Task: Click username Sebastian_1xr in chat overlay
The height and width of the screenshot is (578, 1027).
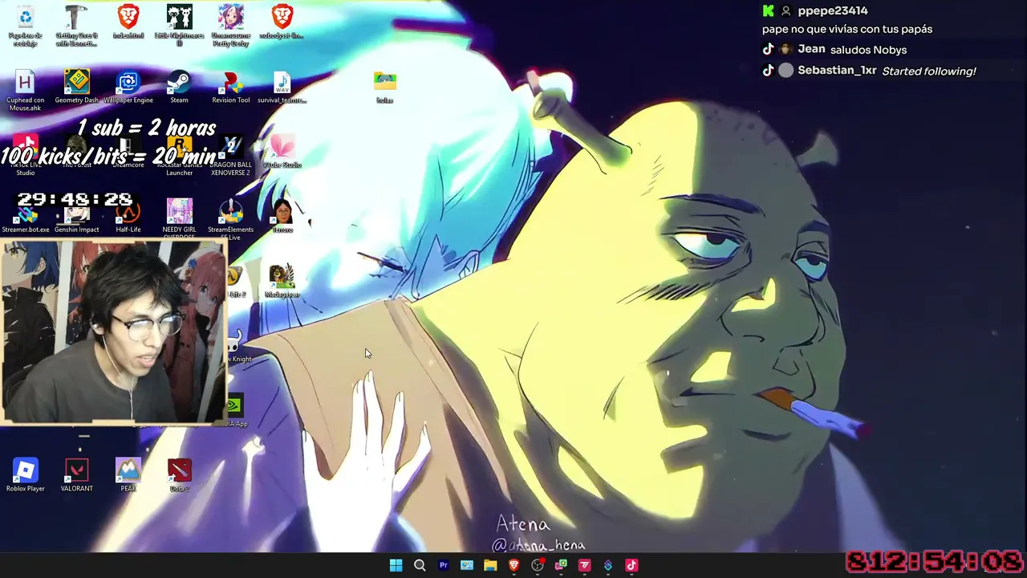Action: click(837, 71)
